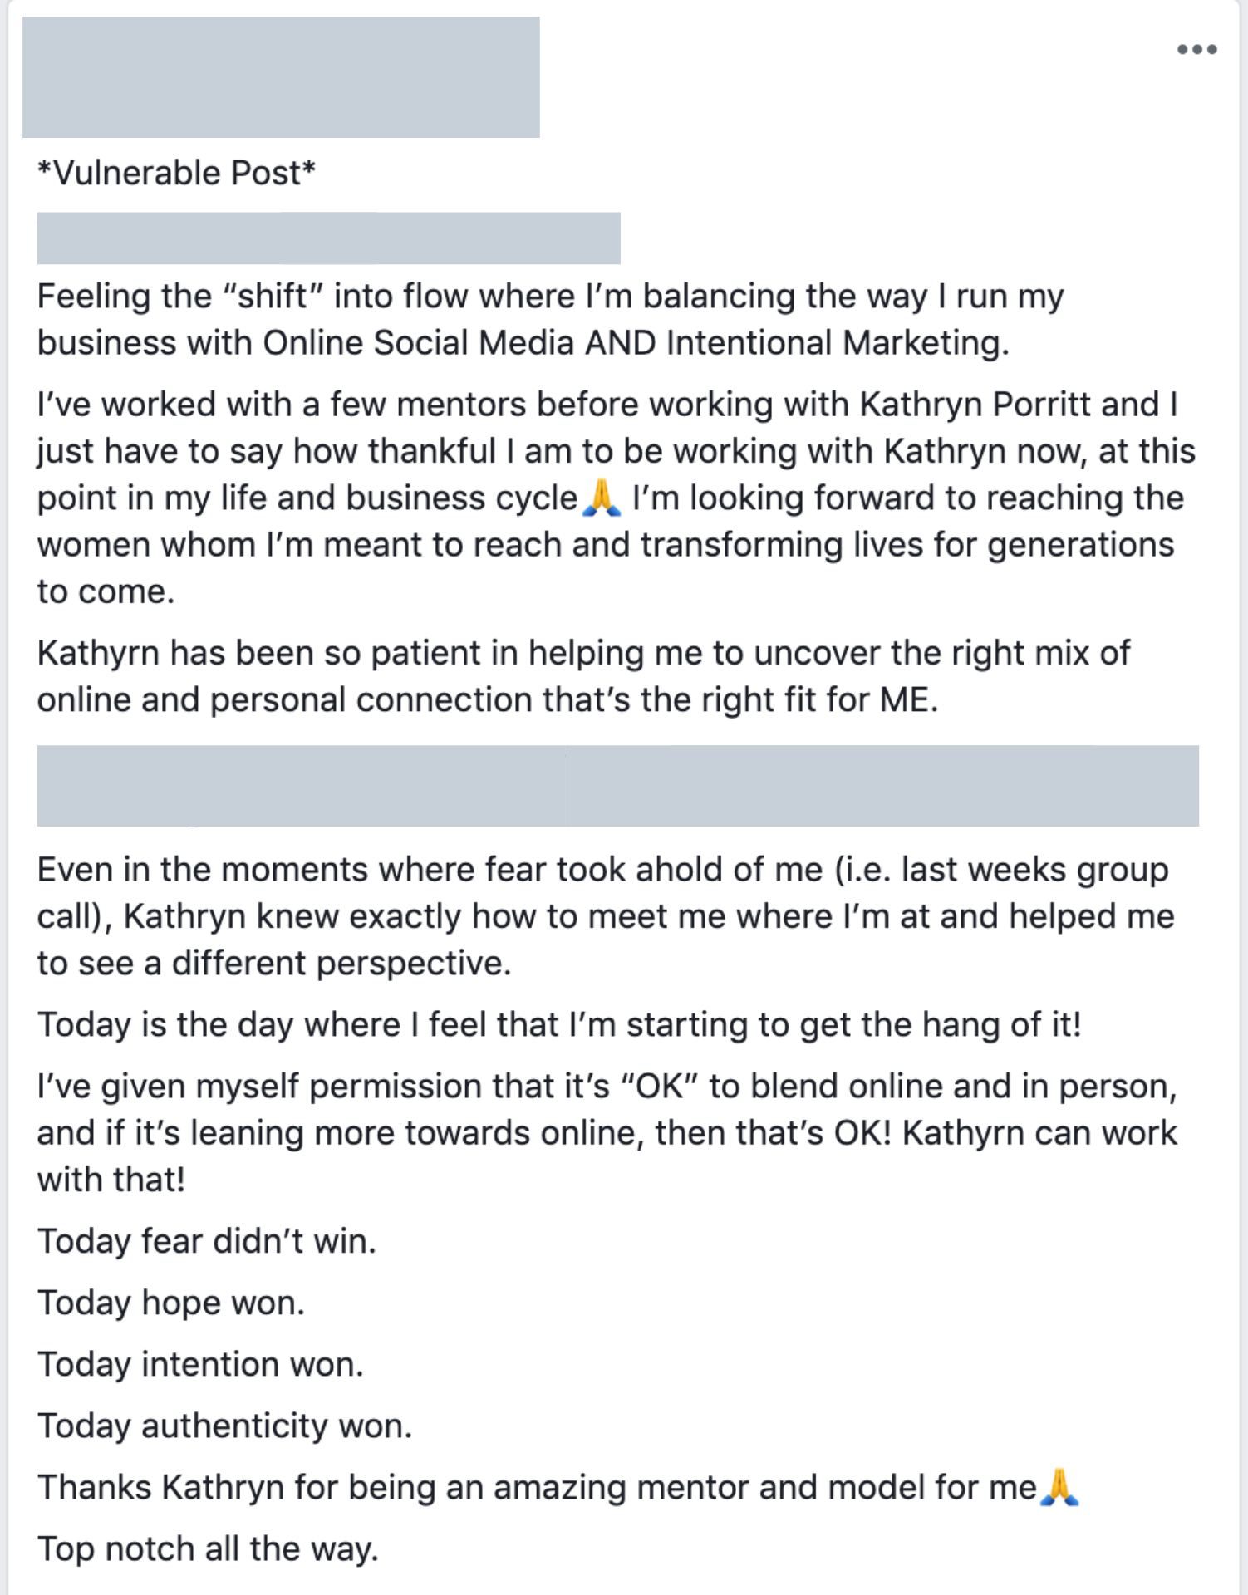1248x1595 pixels.
Task: Click 'Thanks Kathryn for being an amazing mentor'
Action: 536,1487
